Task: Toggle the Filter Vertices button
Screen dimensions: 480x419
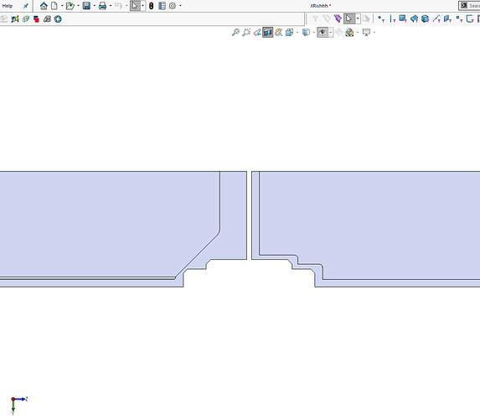Action: pyautogui.click(x=381, y=19)
